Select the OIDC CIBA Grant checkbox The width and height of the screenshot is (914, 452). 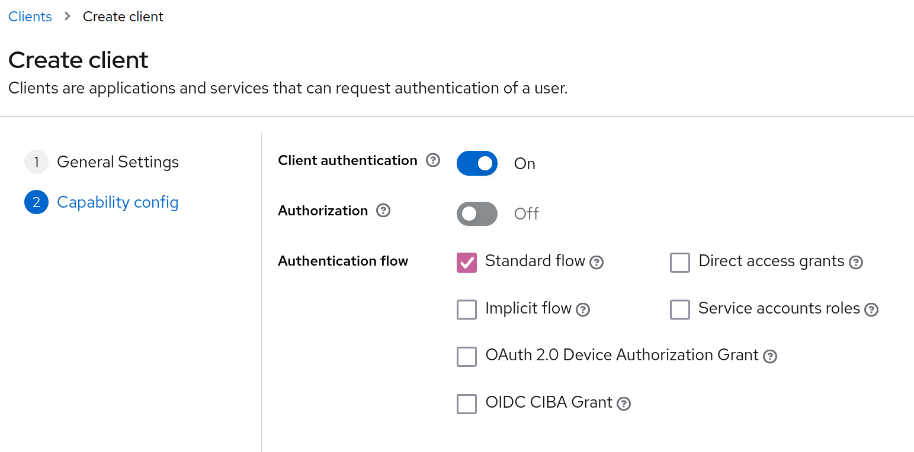pos(467,403)
